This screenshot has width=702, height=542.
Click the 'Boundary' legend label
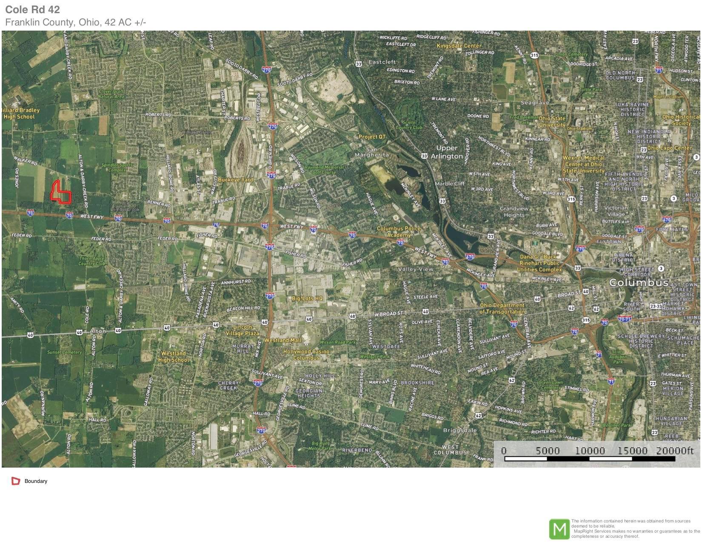point(36,481)
